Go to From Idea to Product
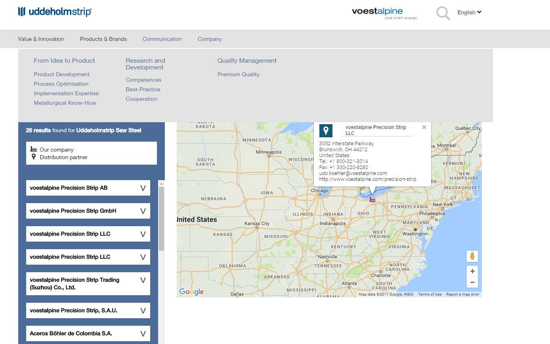Screen dimensions: 550x344 [64, 61]
